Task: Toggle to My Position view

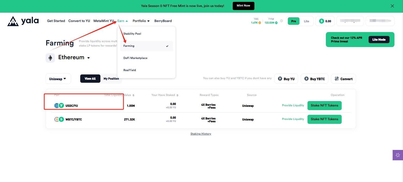Action: 111,79
